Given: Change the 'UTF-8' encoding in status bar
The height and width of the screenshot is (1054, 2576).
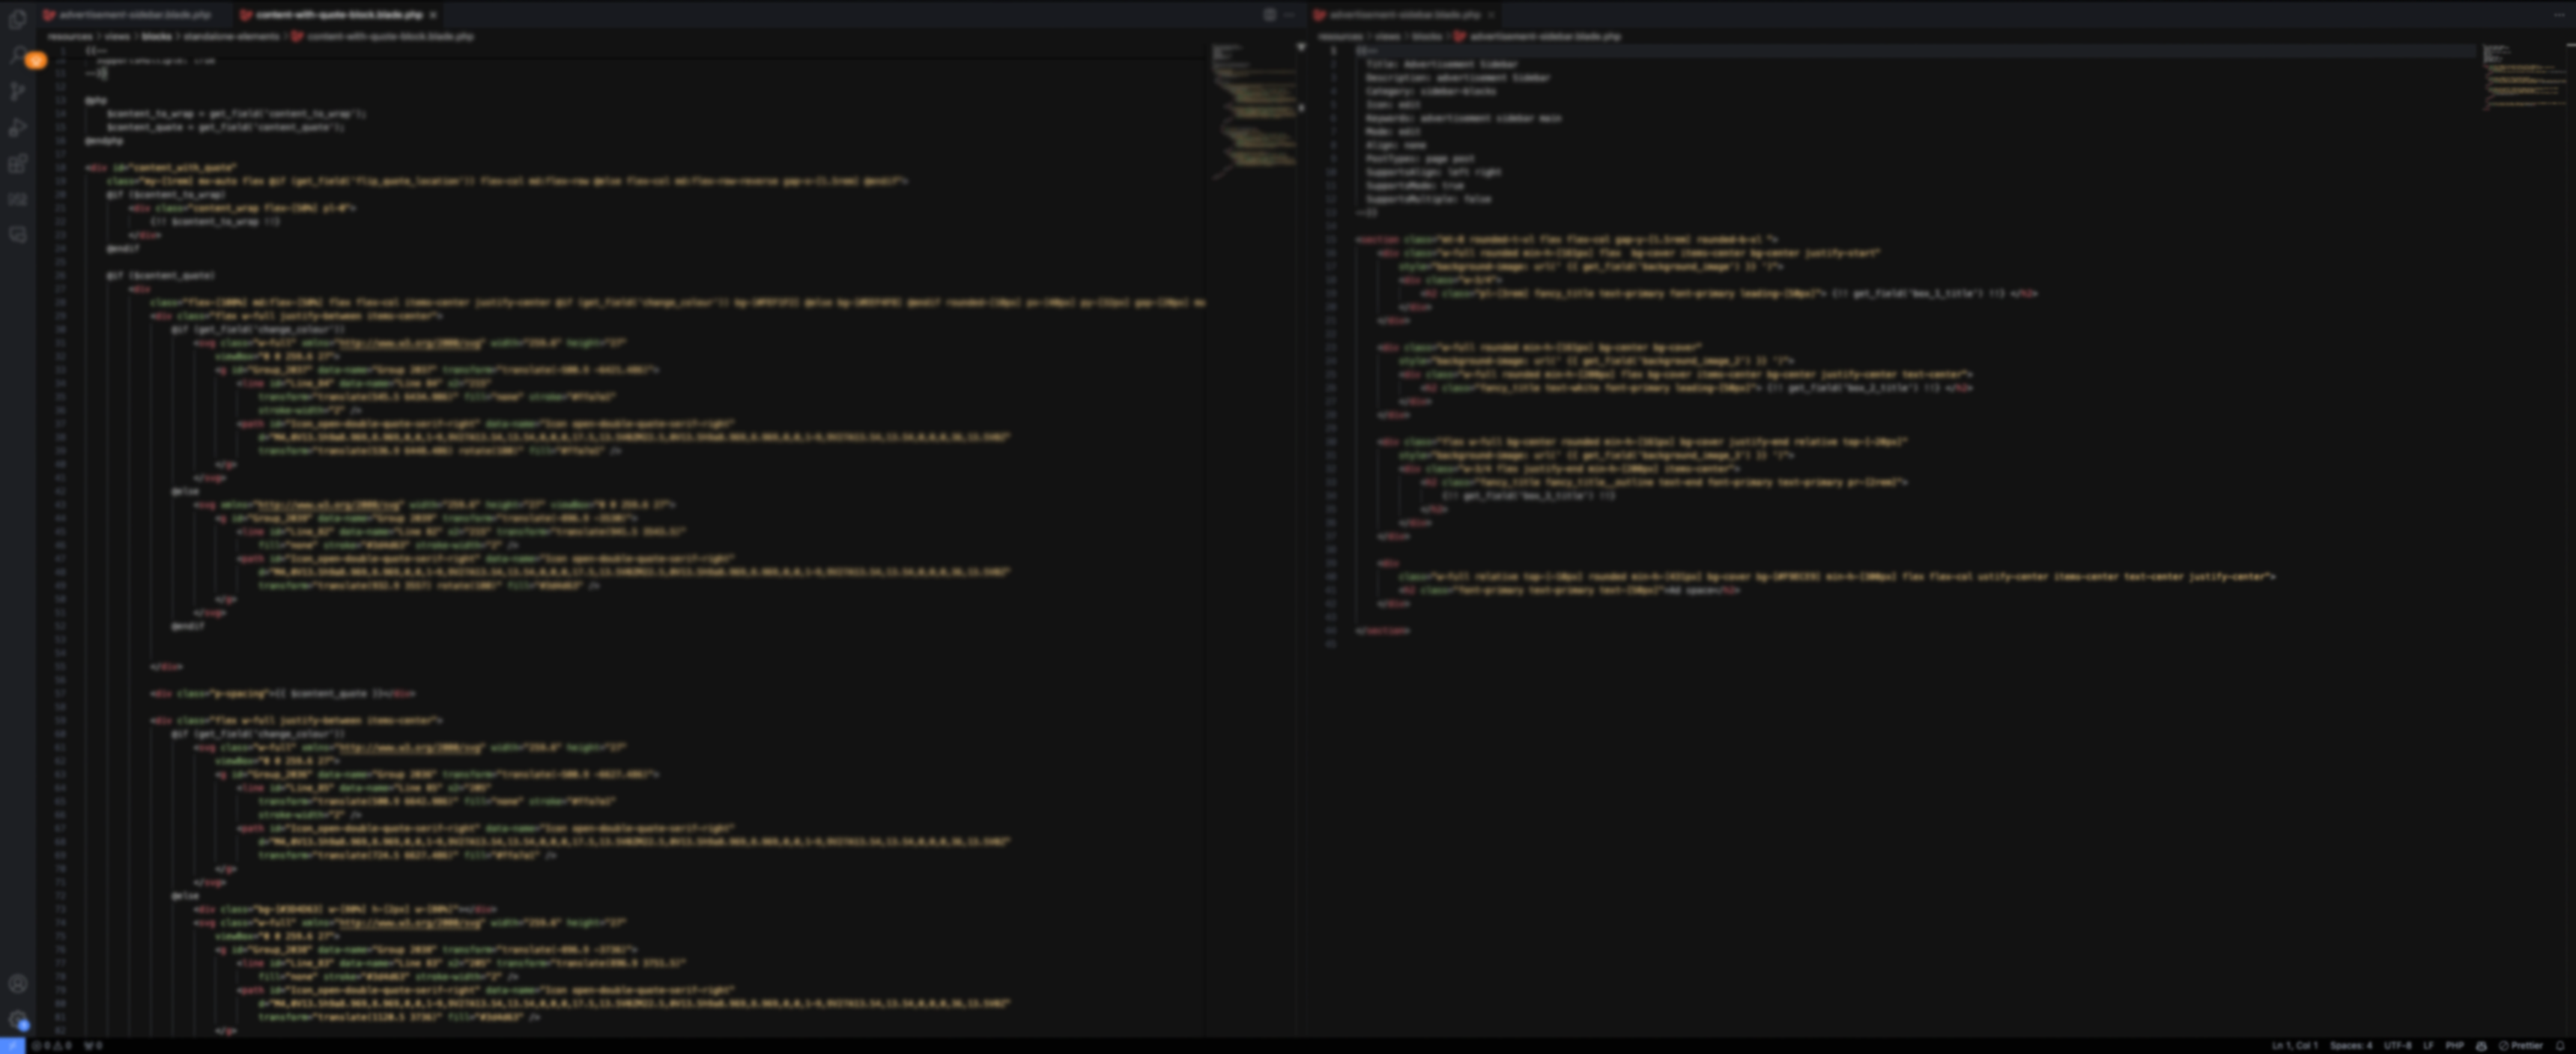Looking at the screenshot, I should click(x=2398, y=1046).
